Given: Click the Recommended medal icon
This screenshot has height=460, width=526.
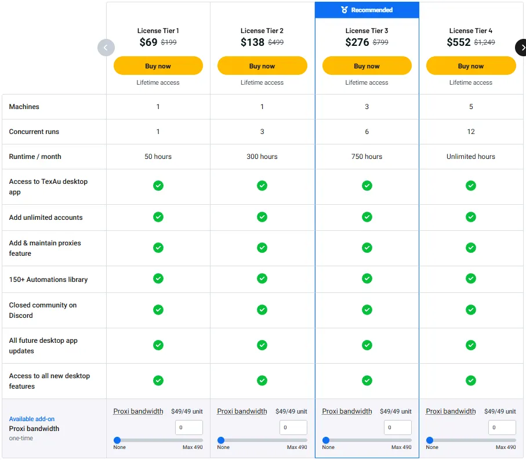Looking at the screenshot, I should coord(344,10).
